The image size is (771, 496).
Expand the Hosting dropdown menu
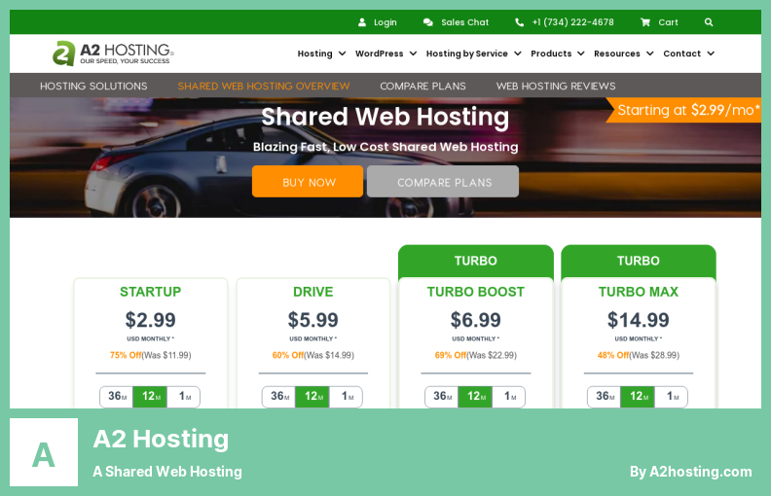pos(321,53)
